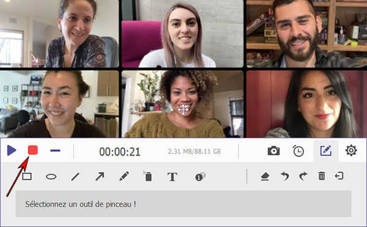This screenshot has height=227, width=367.
Task: Select the eraser tool
Action: click(x=265, y=177)
